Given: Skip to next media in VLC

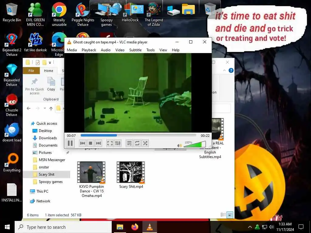Looking at the screenshot, I should click(x=98, y=143).
